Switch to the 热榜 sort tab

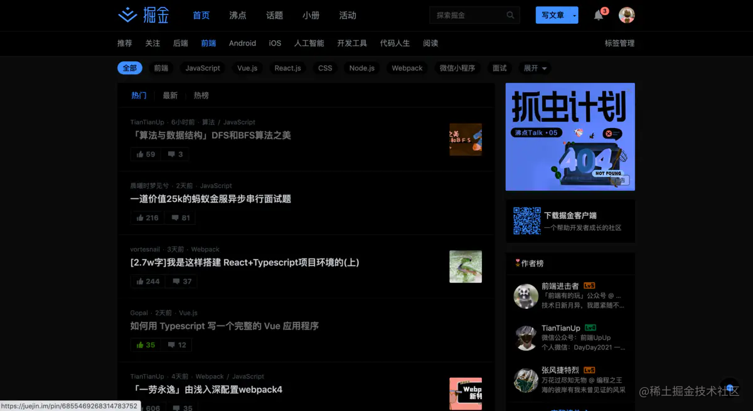(x=201, y=95)
